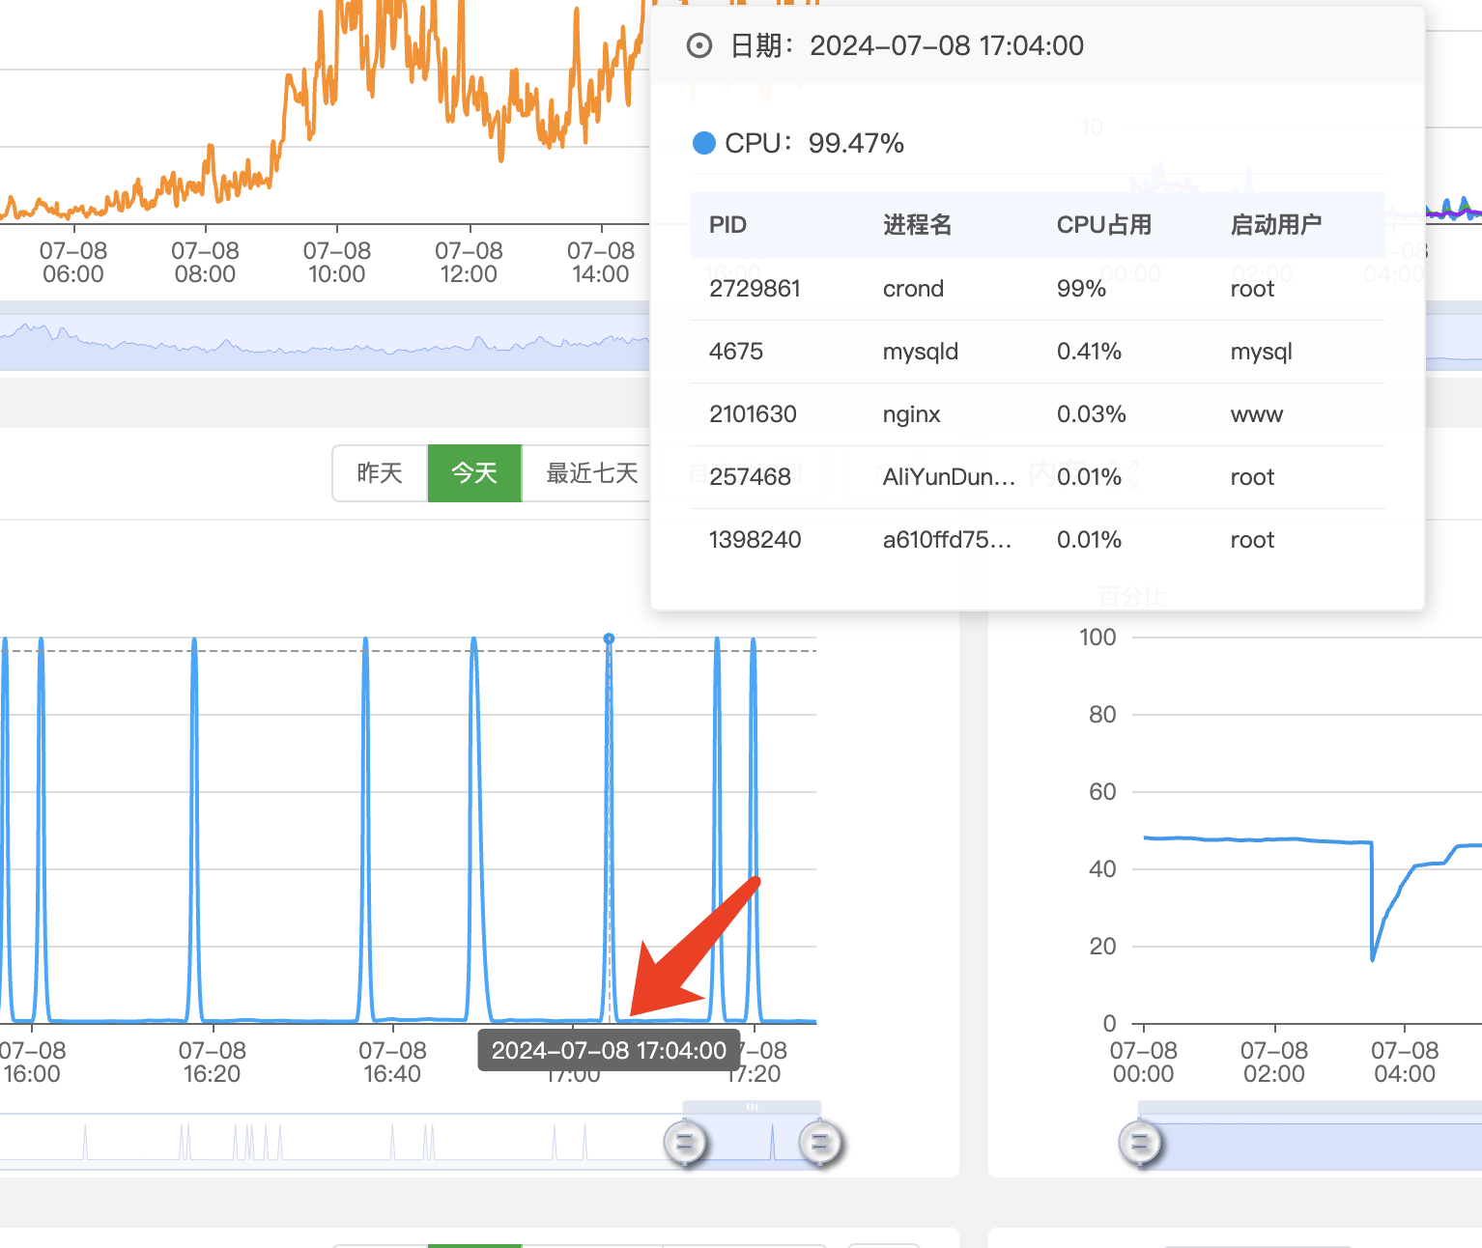Click PID 1398240 cell
This screenshot has width=1482, height=1248.
click(x=755, y=540)
